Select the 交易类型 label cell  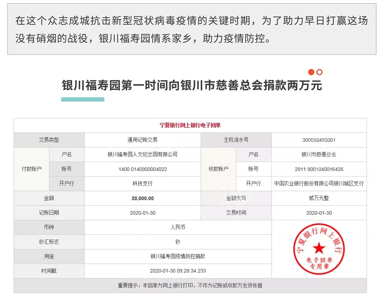tap(49, 140)
